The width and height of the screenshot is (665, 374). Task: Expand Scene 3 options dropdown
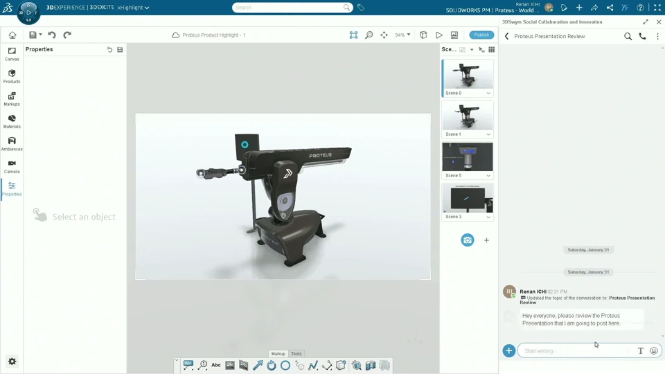488,217
